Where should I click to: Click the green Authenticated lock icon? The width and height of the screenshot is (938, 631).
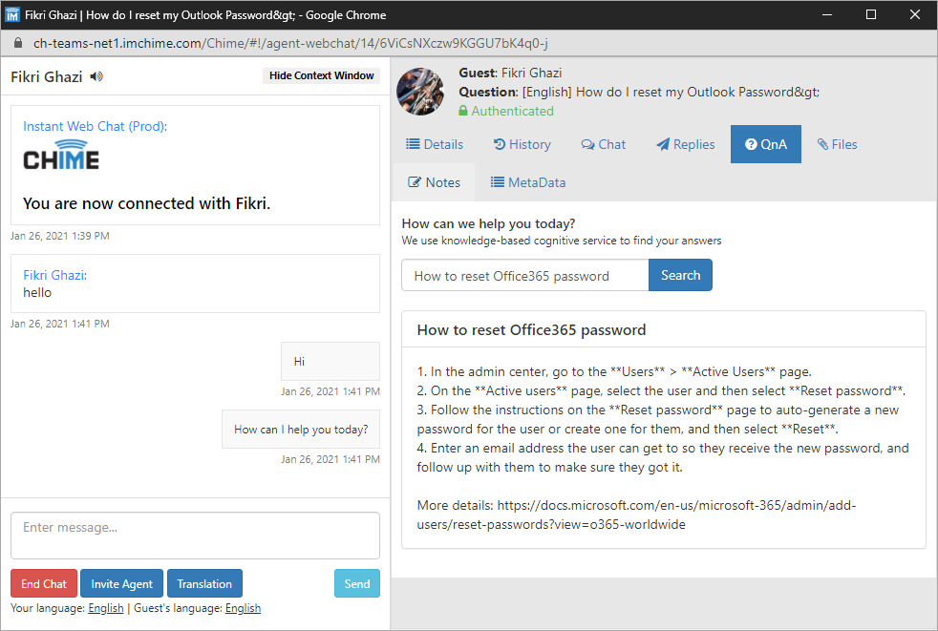tap(463, 111)
